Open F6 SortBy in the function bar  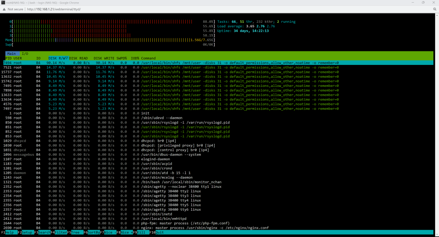(x=92, y=232)
